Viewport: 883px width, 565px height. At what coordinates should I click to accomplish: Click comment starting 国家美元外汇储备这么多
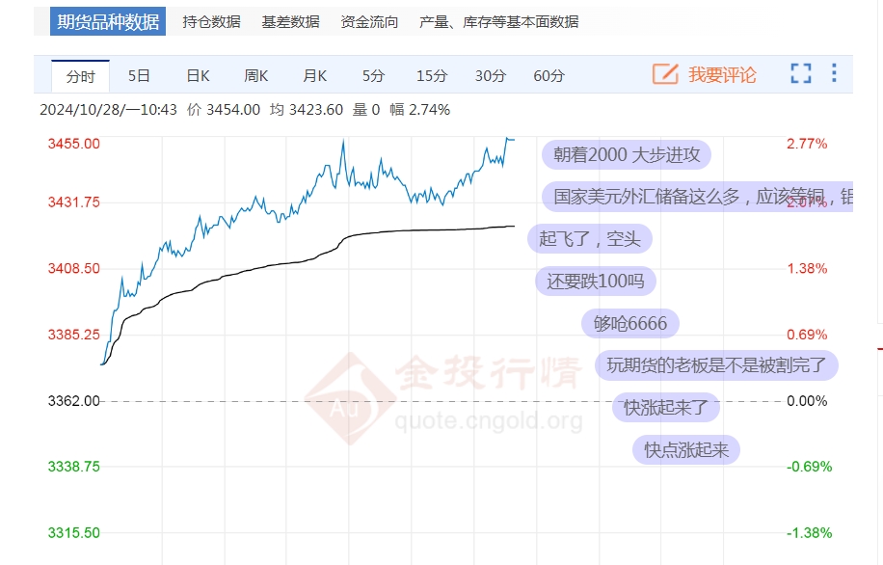pos(697,197)
